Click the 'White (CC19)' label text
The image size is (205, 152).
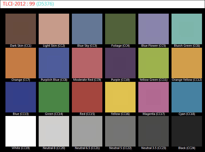21,148
